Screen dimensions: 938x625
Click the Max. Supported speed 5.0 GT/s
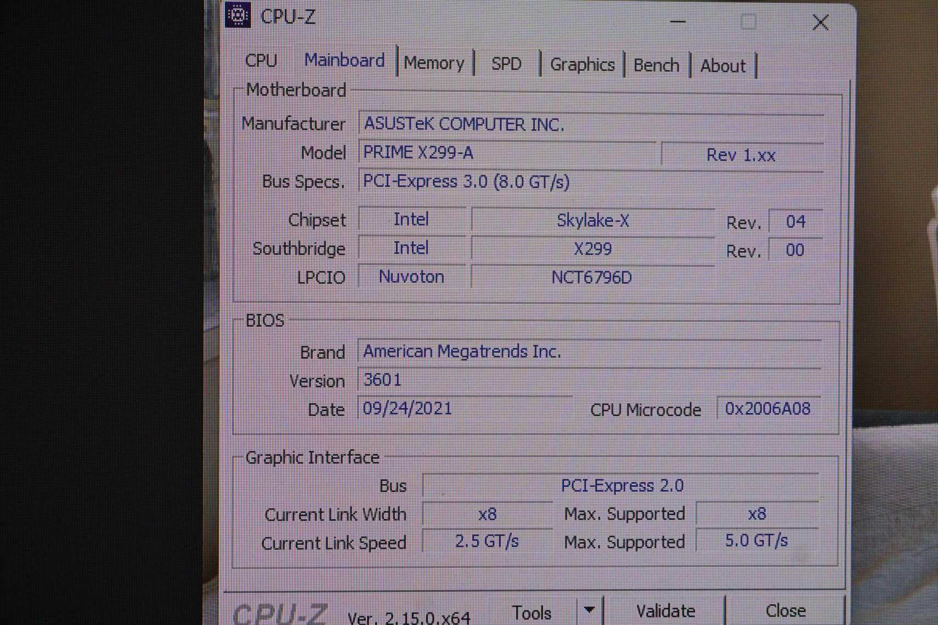(757, 541)
